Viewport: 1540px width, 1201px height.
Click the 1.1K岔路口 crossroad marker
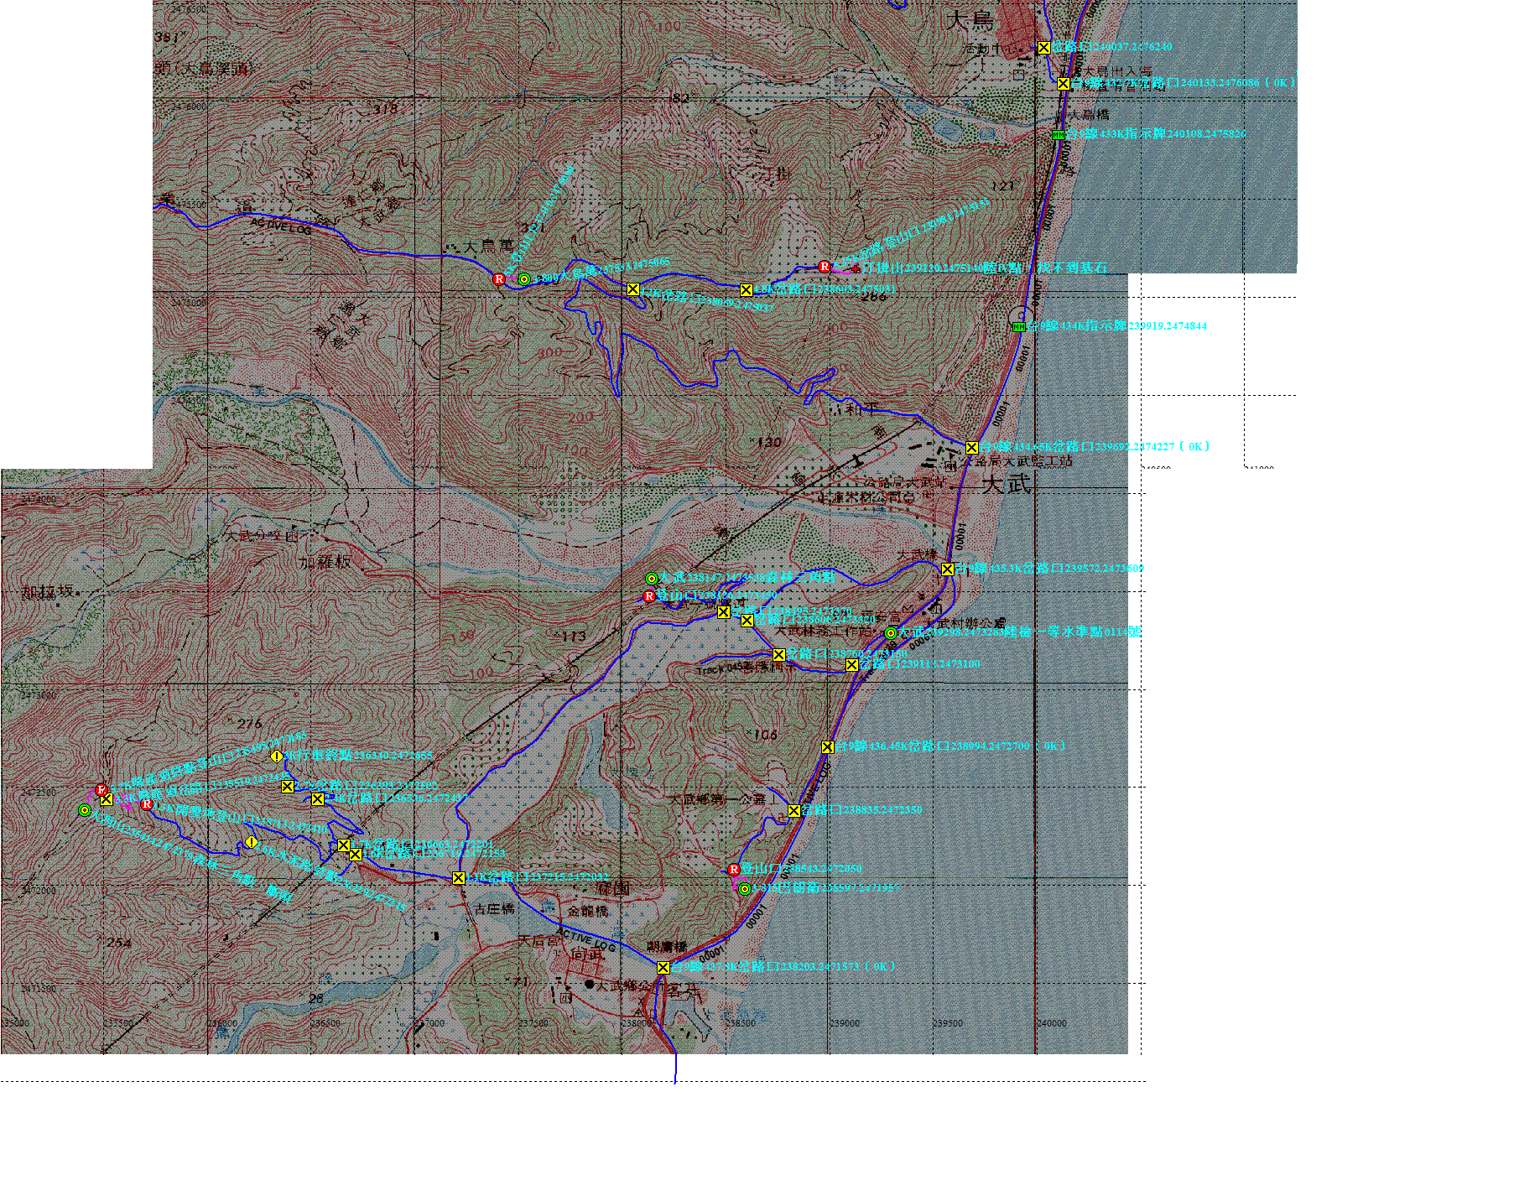click(458, 878)
